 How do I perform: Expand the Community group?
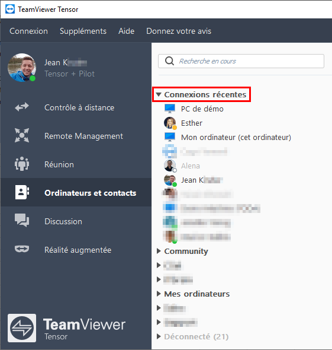point(159,251)
